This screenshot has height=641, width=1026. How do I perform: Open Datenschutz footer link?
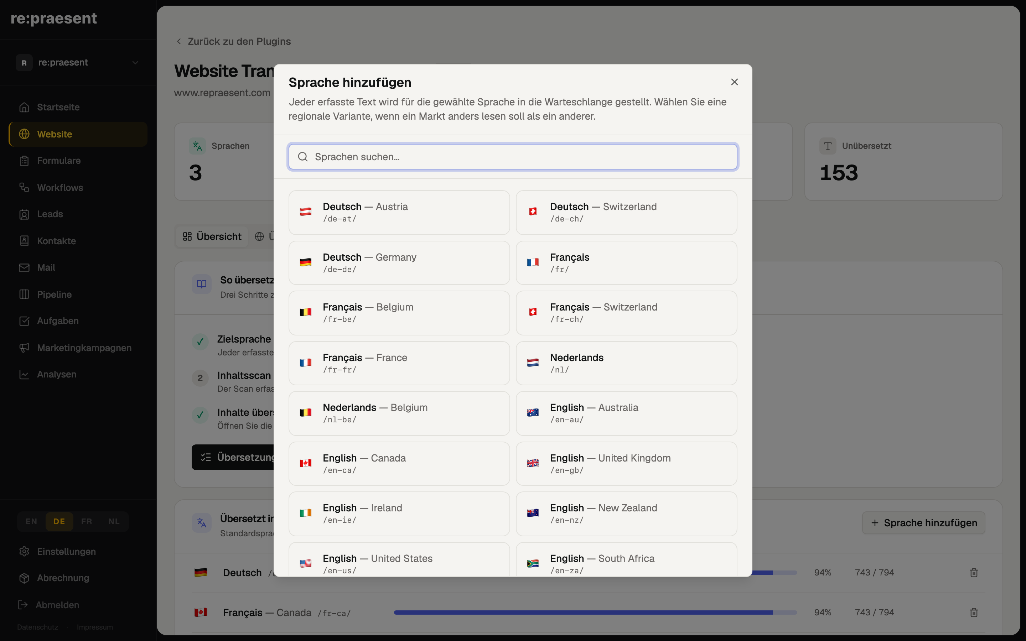[38, 627]
